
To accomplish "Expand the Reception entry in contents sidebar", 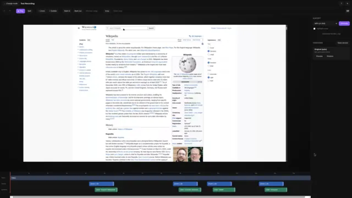I will (x=78, y=64).
